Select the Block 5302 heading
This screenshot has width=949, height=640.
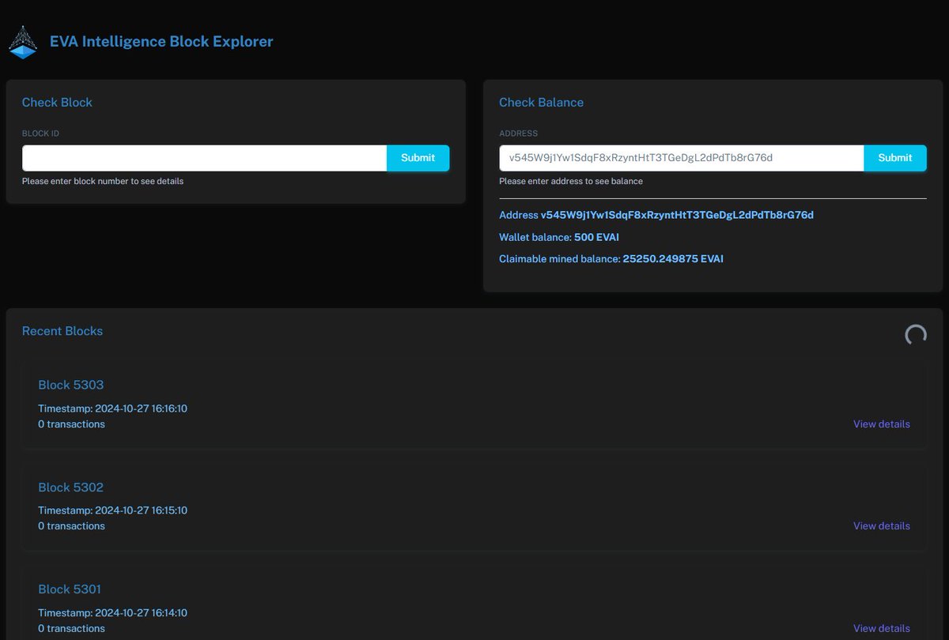click(x=71, y=488)
